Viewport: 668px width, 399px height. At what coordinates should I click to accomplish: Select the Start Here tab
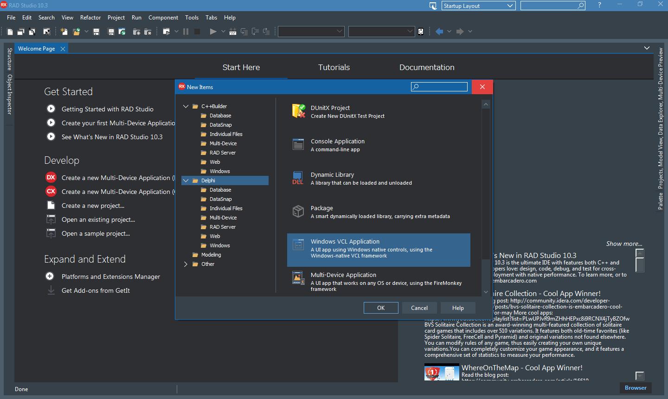(241, 67)
